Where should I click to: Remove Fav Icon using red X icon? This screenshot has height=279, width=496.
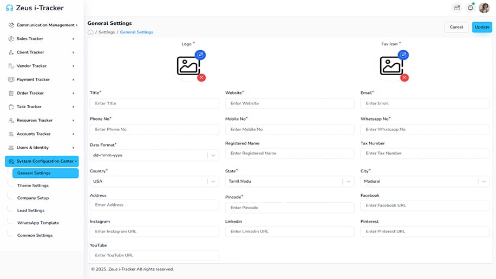[x=404, y=78]
